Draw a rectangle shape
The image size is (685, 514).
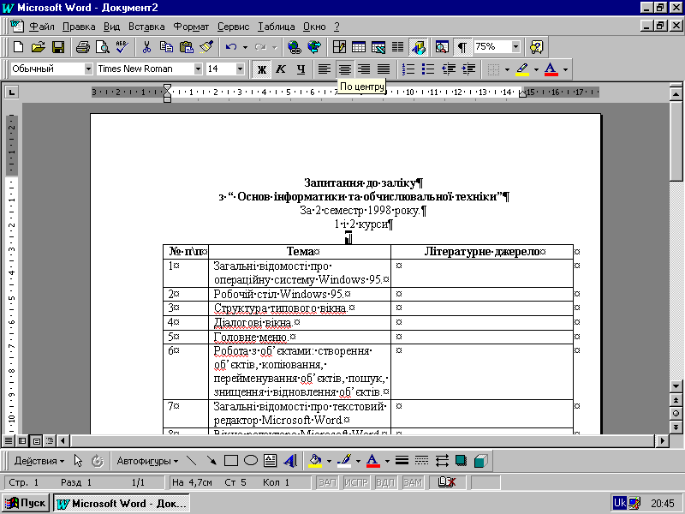230,461
